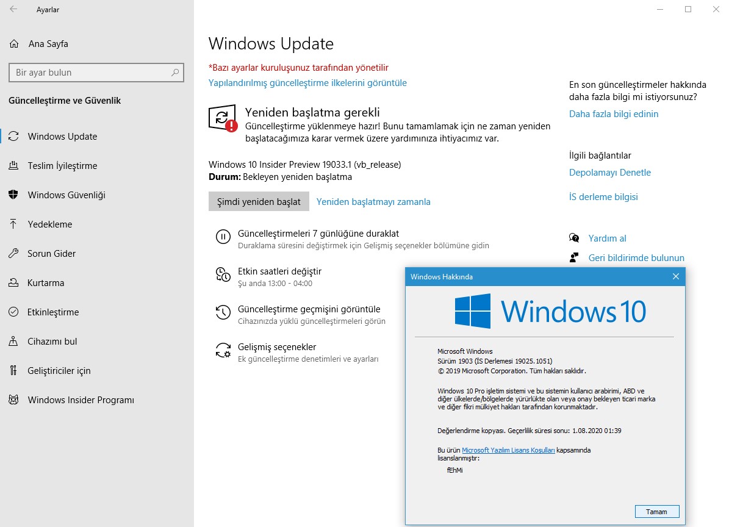Click the Windows 10 Insider Preview 19033.1 text
Image resolution: width=729 pixels, height=527 pixels.
304,164
